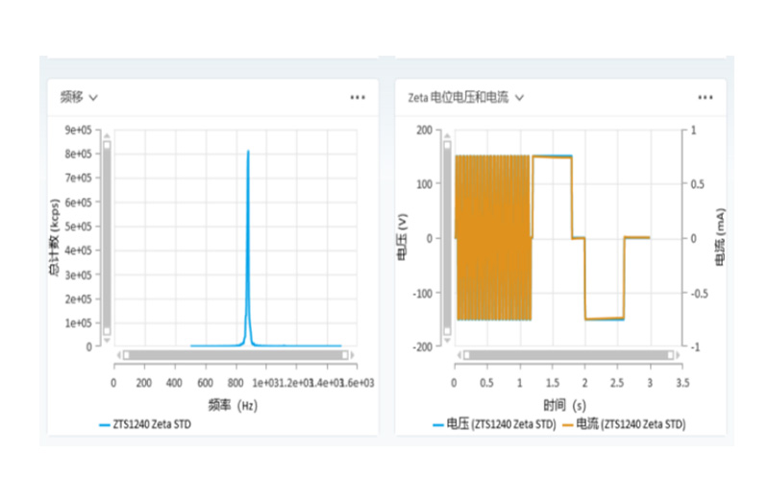Click right arrow of 频移 horizontal scrollbar
This screenshot has width=769, height=502.
pyautogui.click(x=352, y=355)
